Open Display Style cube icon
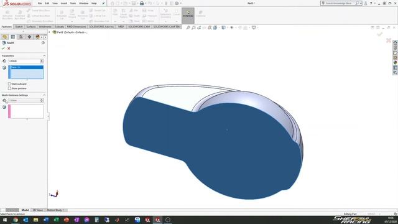This screenshot has height=224, width=398. pyautogui.click(x=223, y=27)
